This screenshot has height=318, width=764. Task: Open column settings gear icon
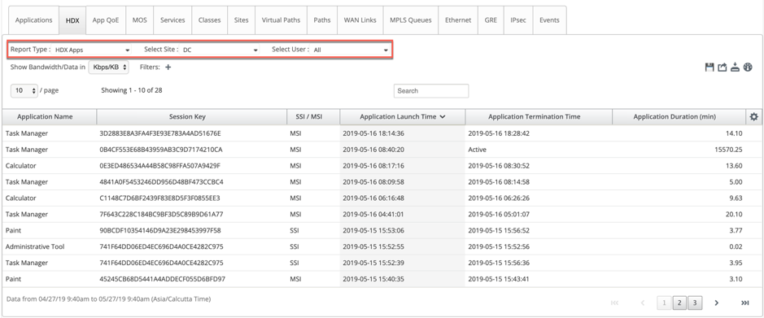coord(754,117)
